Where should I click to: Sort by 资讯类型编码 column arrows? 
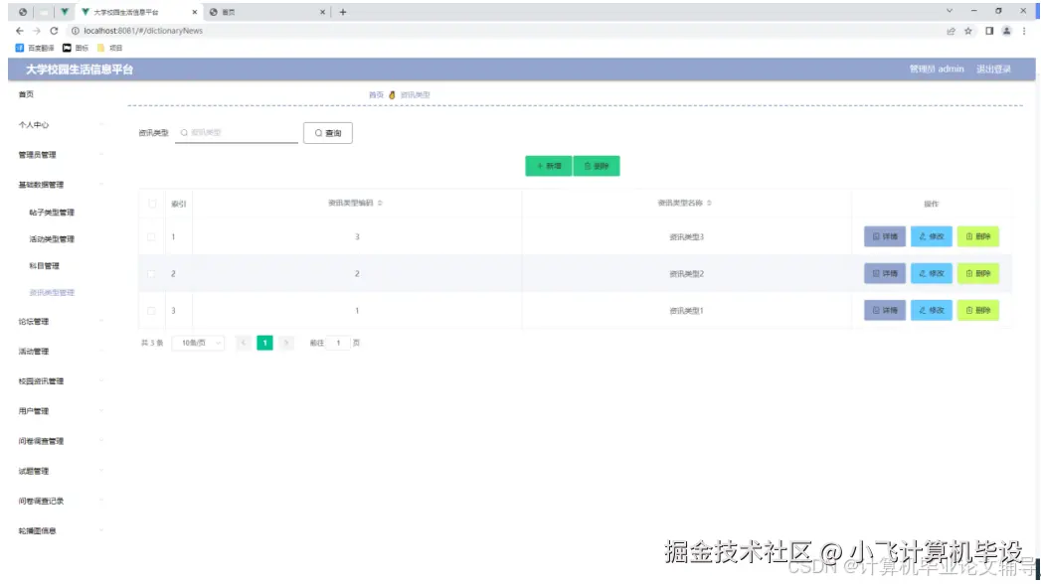(x=380, y=203)
